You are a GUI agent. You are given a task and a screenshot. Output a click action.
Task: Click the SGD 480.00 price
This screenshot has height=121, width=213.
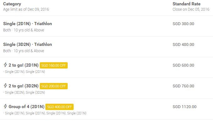click(x=183, y=44)
